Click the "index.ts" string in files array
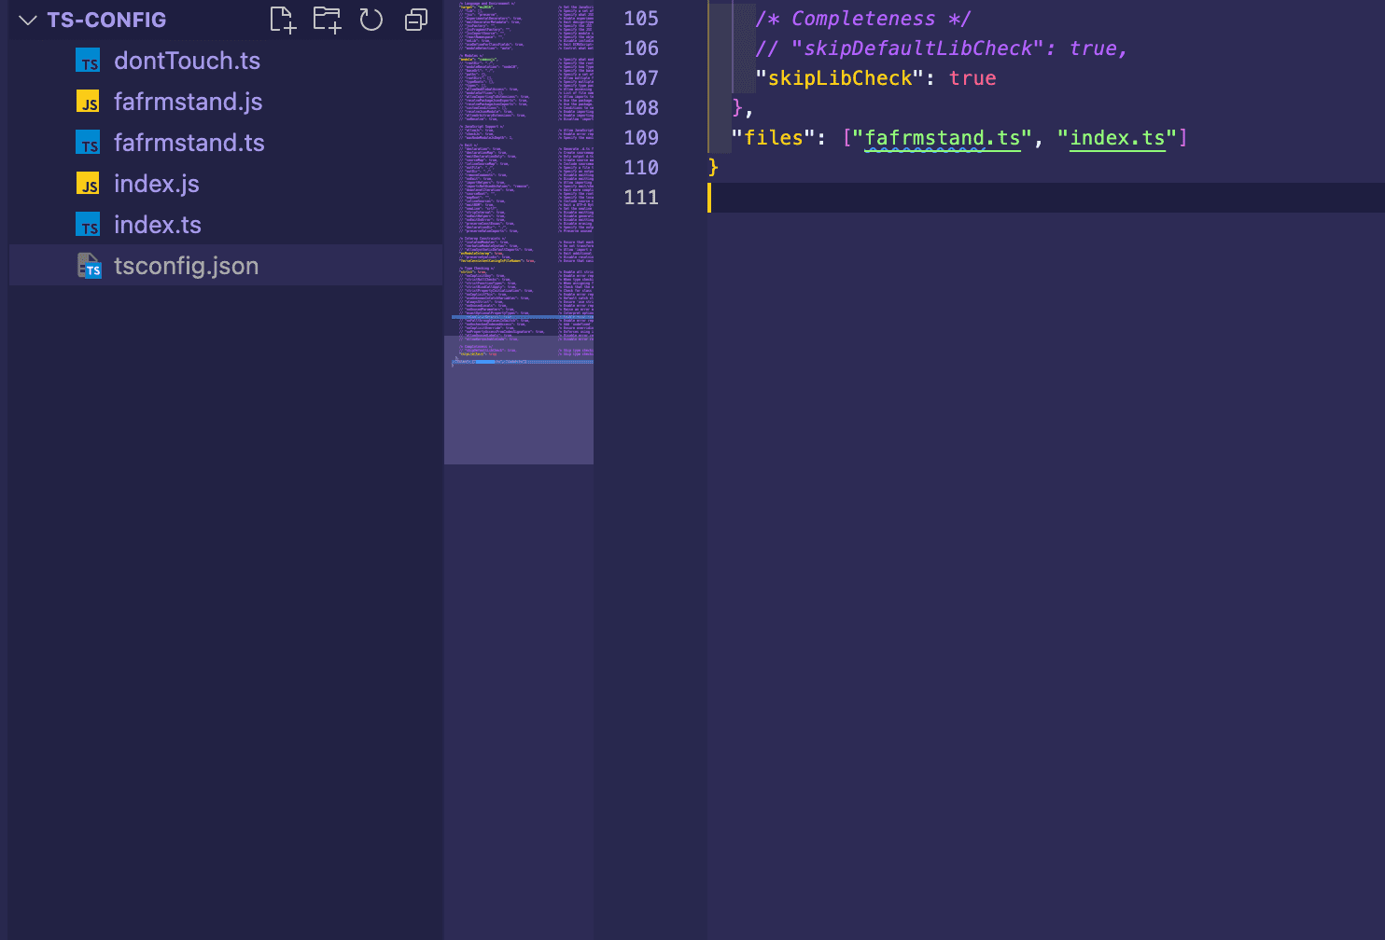The height and width of the screenshot is (940, 1385). (1117, 138)
